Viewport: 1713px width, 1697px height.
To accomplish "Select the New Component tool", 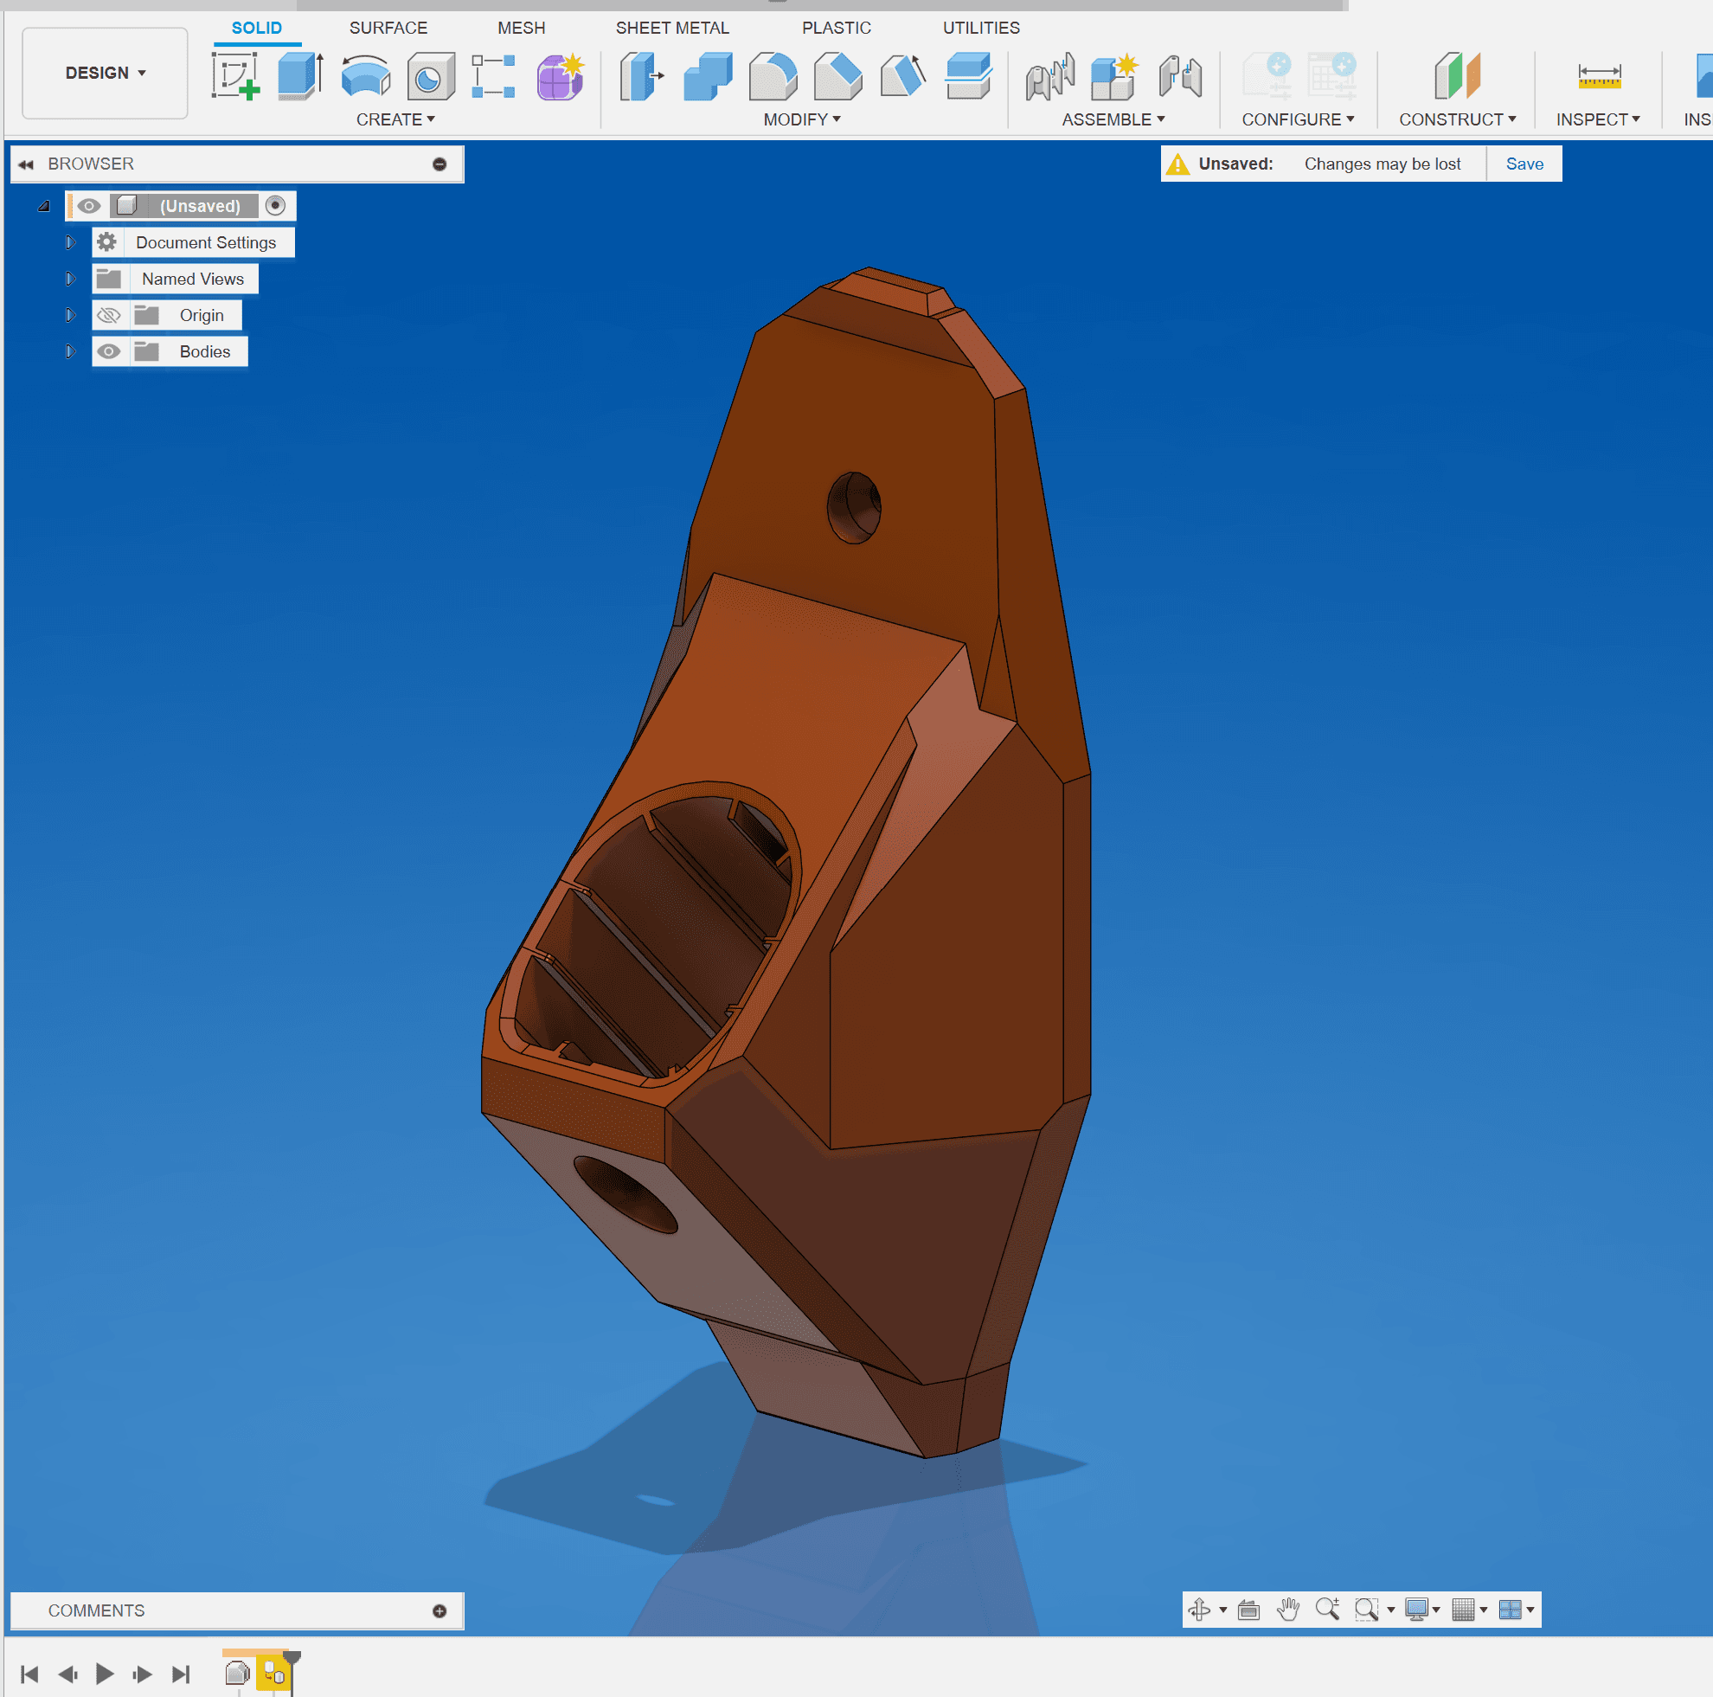I will click(1114, 75).
